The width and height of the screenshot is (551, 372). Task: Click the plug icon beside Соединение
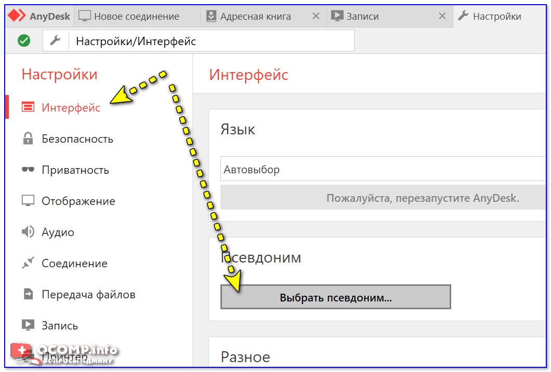[x=28, y=263]
